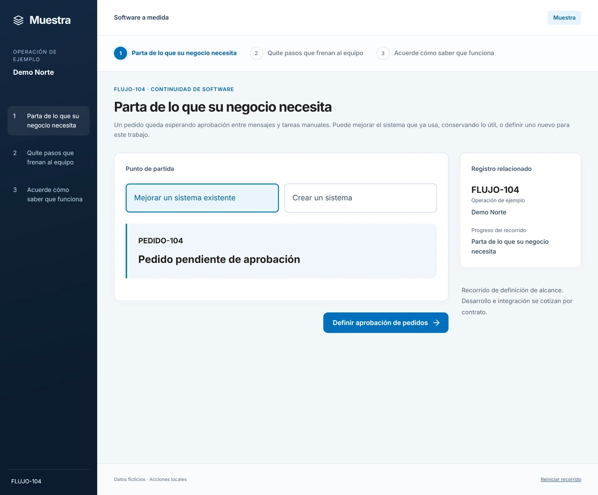Click 'Registro relacionado' card title
Screen dimensions: 598x495
pyautogui.click(x=501, y=169)
